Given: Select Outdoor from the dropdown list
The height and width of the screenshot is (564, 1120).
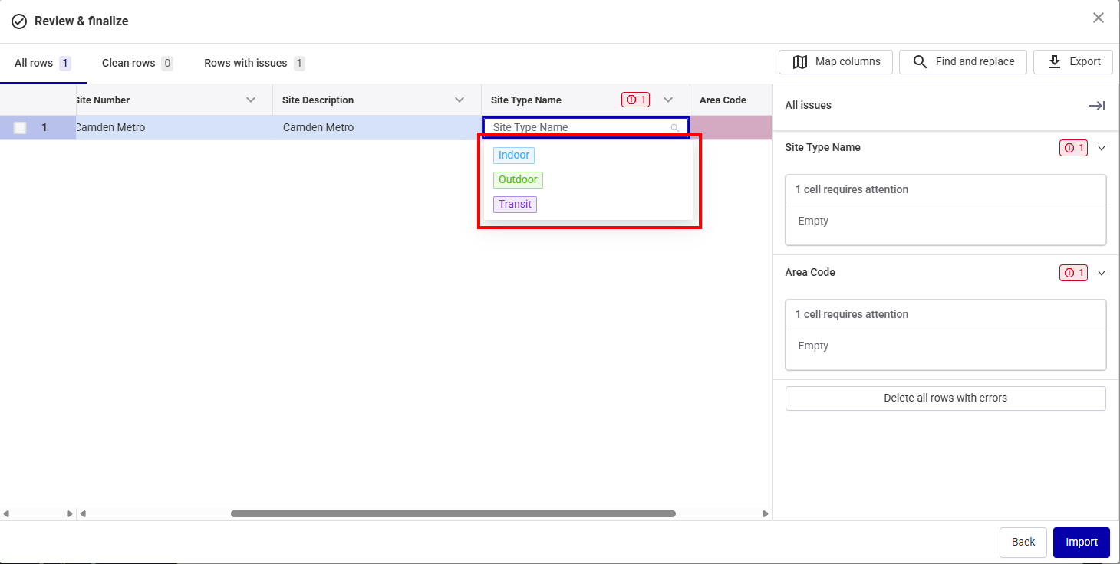Looking at the screenshot, I should pyautogui.click(x=518, y=180).
